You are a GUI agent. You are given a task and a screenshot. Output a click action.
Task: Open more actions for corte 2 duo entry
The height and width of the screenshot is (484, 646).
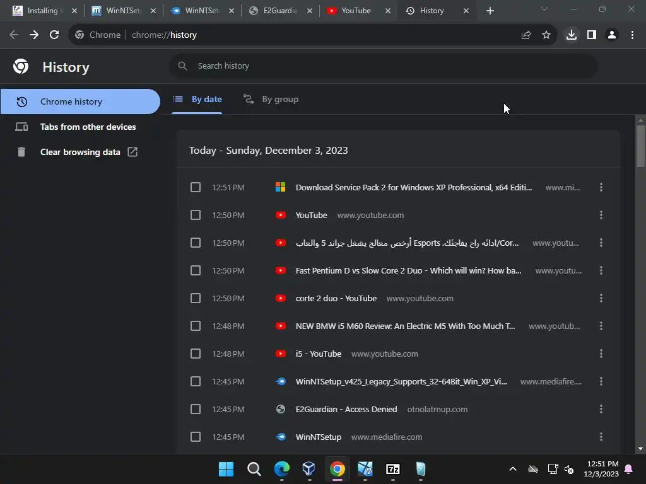[601, 298]
